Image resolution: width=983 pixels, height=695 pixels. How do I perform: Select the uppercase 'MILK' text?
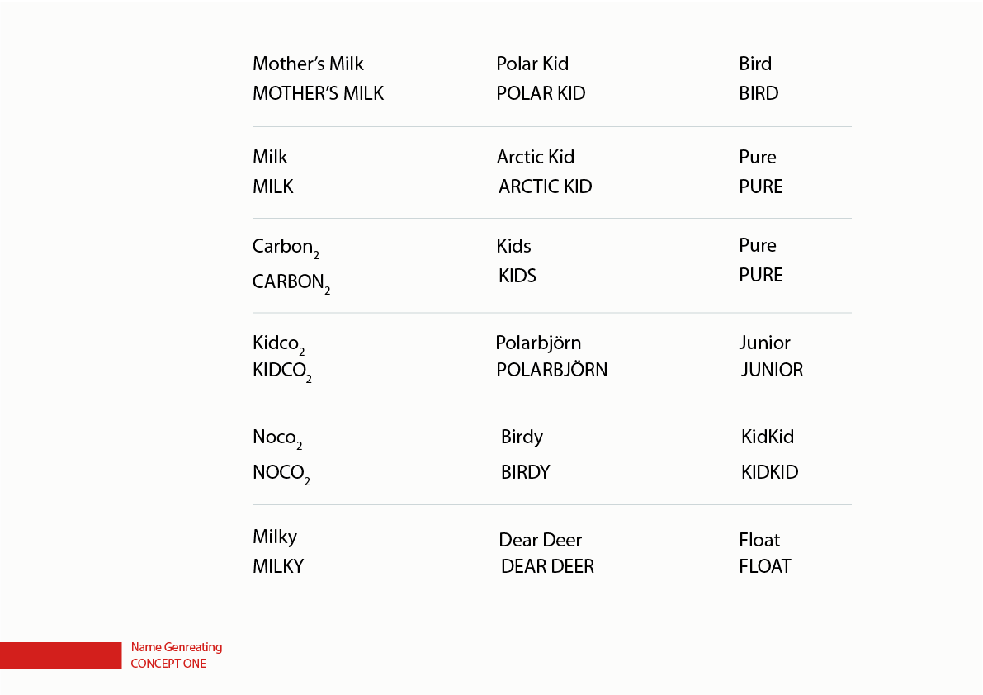(x=272, y=187)
